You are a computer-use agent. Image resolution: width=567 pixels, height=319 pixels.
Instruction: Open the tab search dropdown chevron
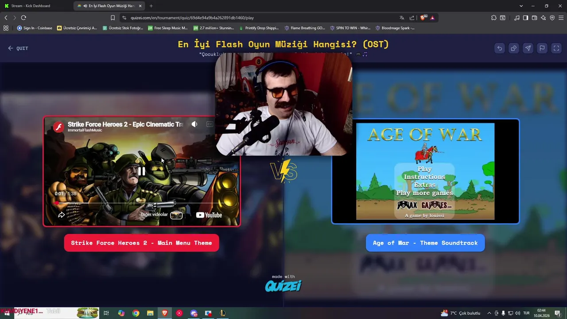521,6
